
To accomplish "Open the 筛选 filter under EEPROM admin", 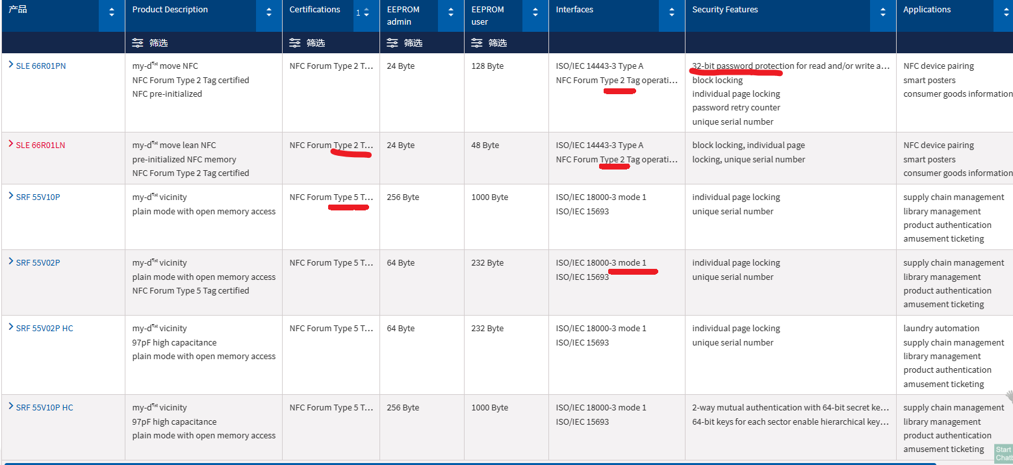I will [405, 43].
